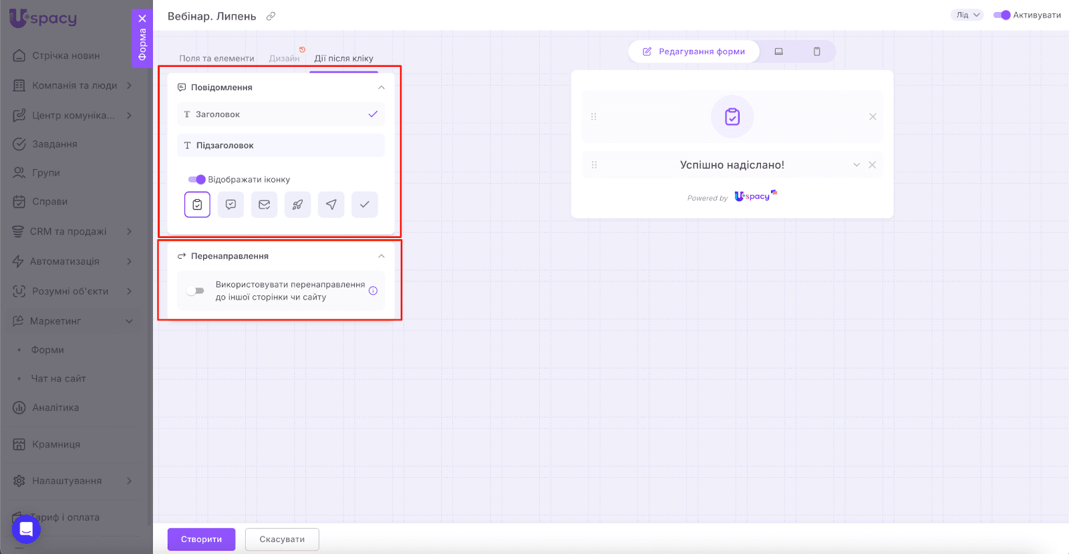Expand Розумні об'єкти menu
1069x554 pixels.
[x=129, y=291]
